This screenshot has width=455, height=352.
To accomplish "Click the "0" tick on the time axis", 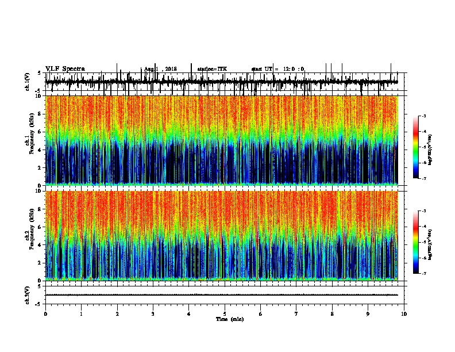I will pyautogui.click(x=45, y=314).
